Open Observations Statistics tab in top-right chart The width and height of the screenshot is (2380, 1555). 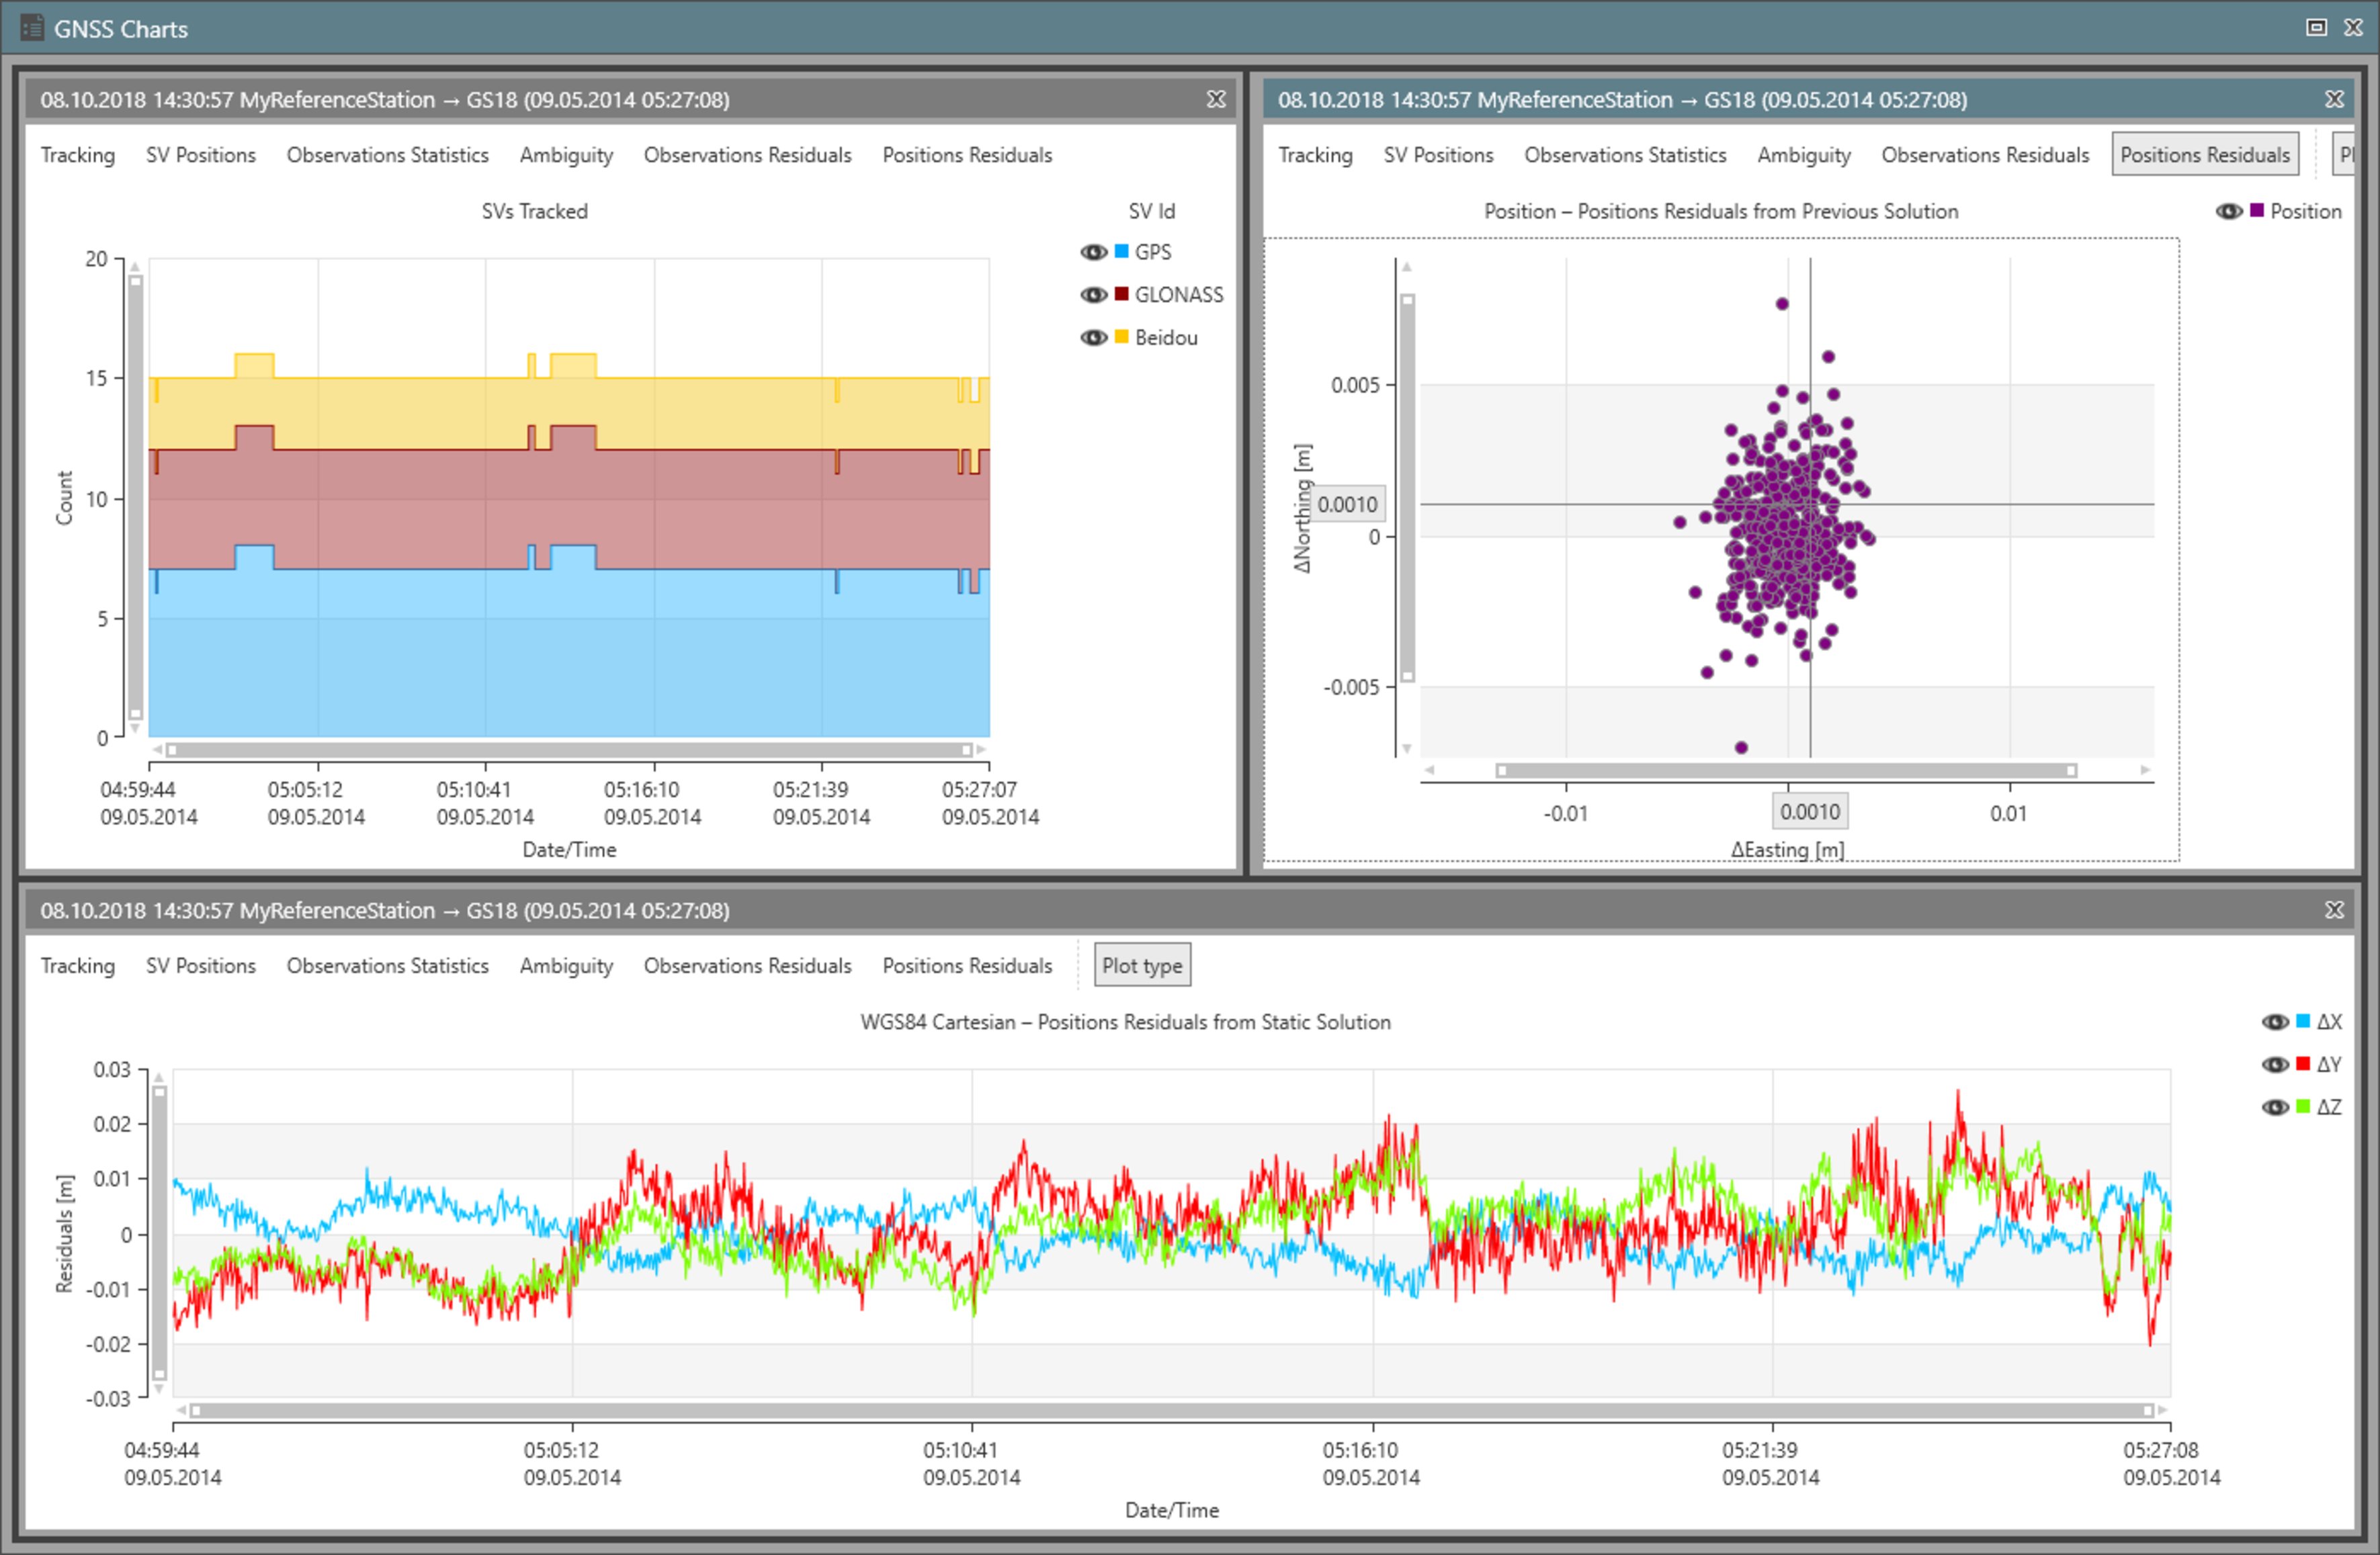1626,155
